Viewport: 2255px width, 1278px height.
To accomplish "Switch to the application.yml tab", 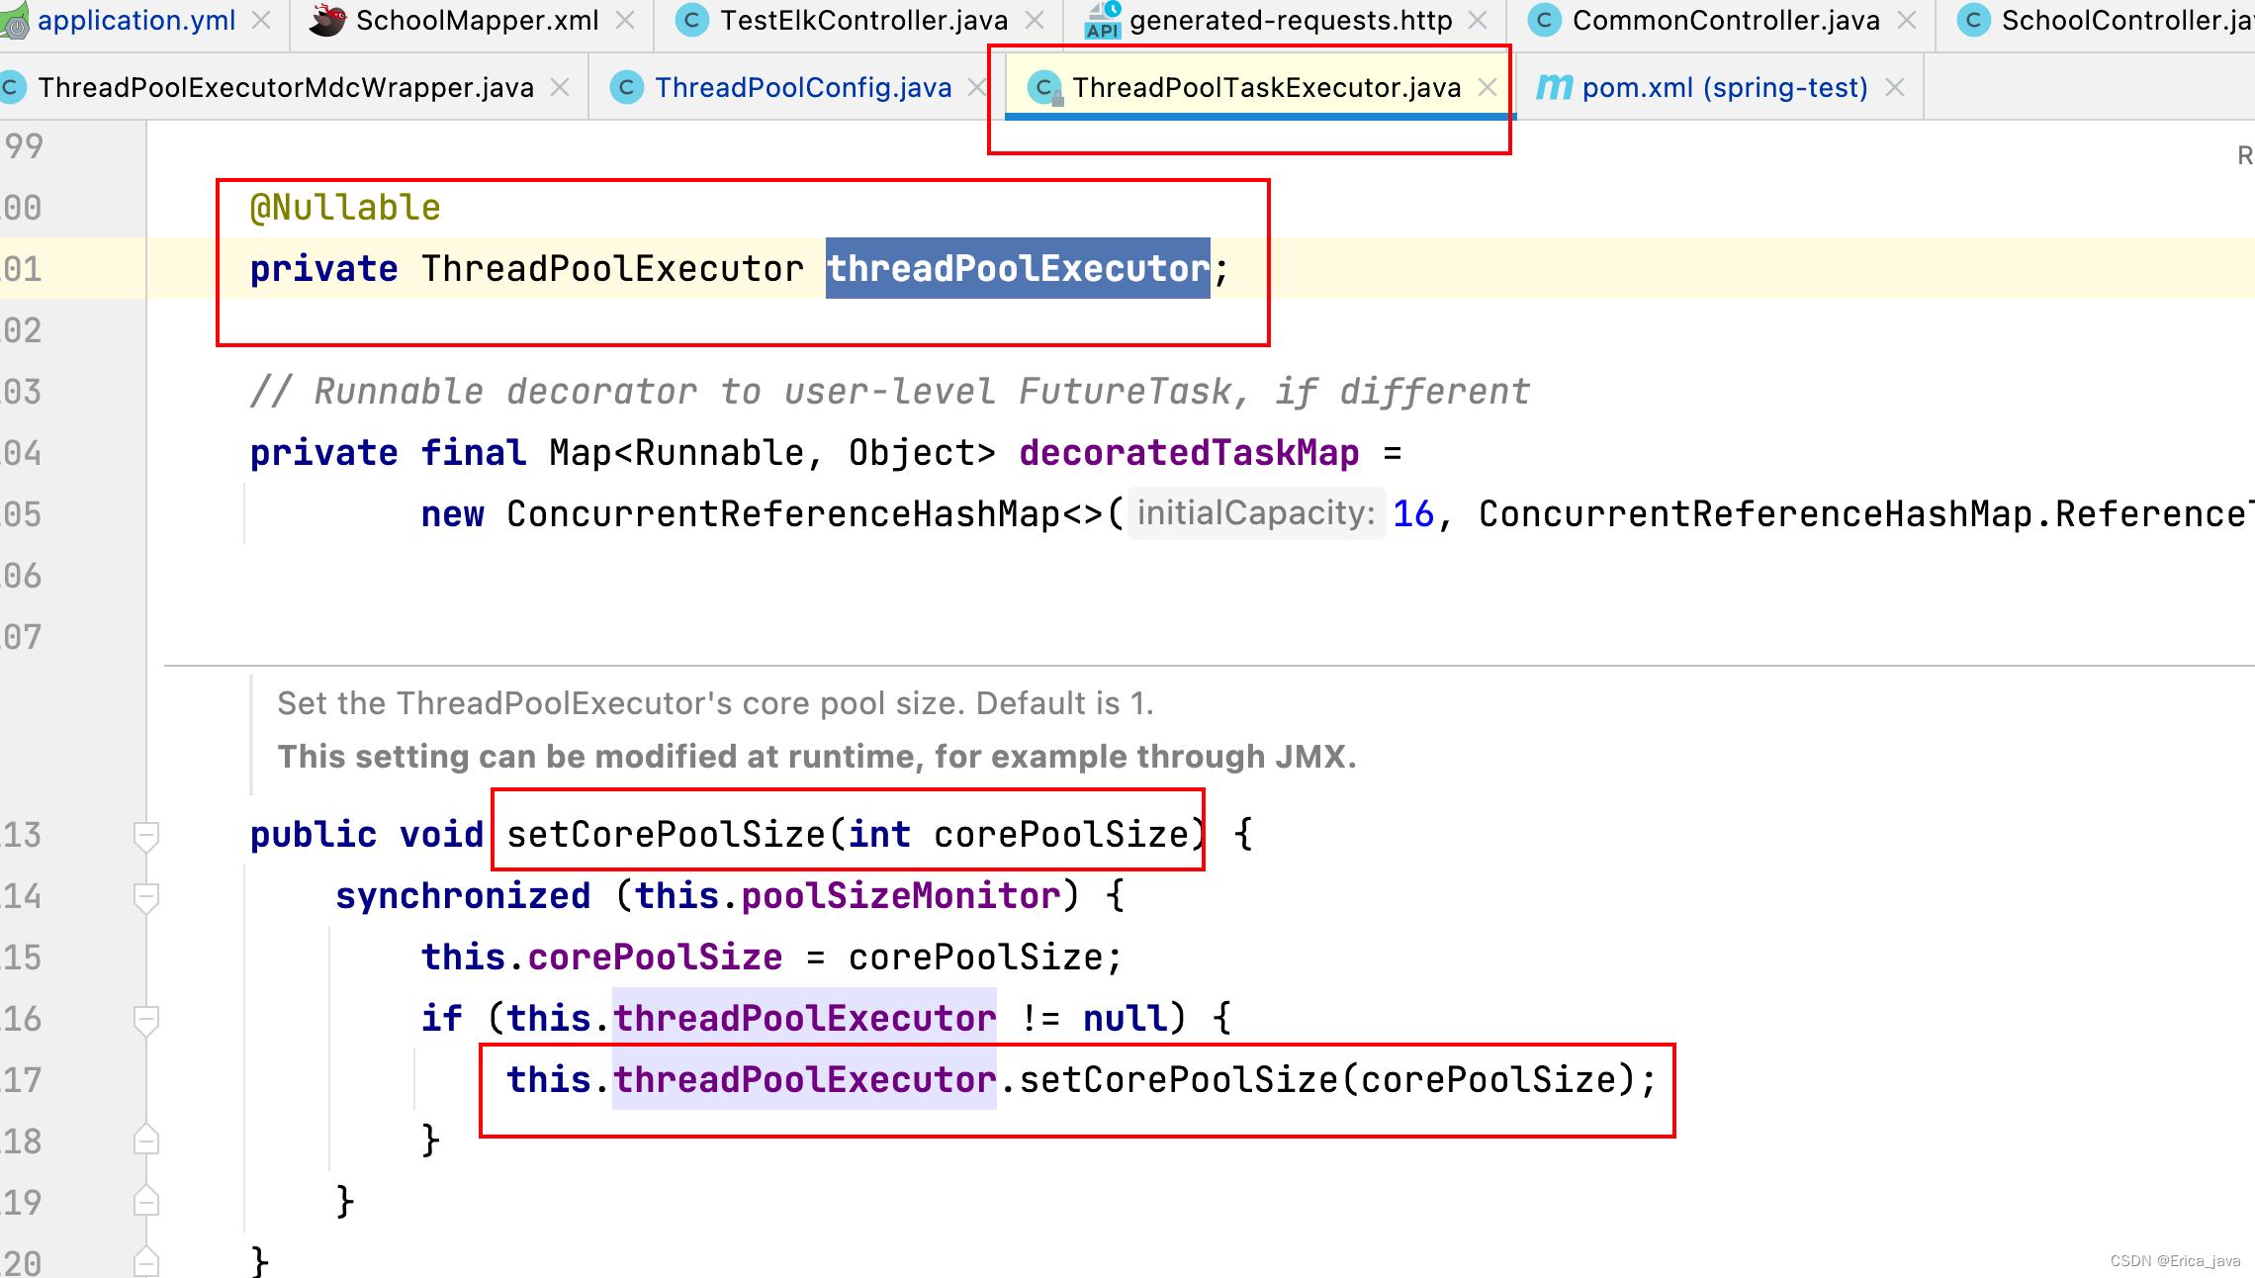I will point(135,20).
